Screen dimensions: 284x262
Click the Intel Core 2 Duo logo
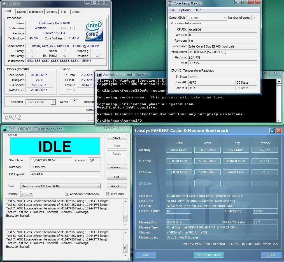(94, 30)
